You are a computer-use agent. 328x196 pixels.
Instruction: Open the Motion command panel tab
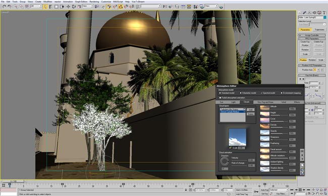(x=314, y=13)
